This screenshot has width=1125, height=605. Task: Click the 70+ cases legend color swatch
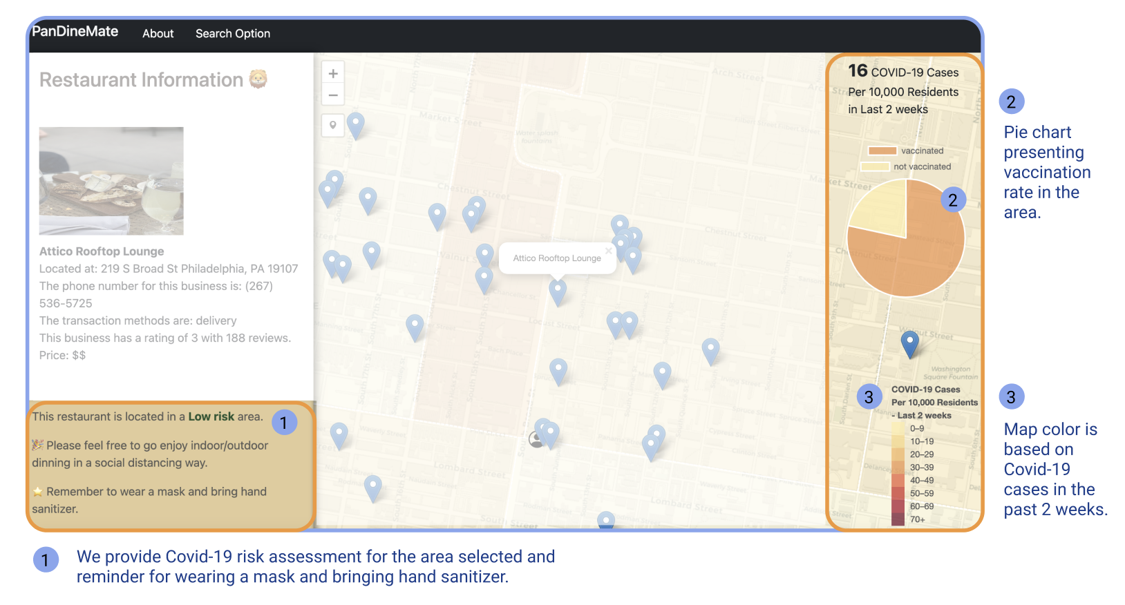(x=898, y=519)
